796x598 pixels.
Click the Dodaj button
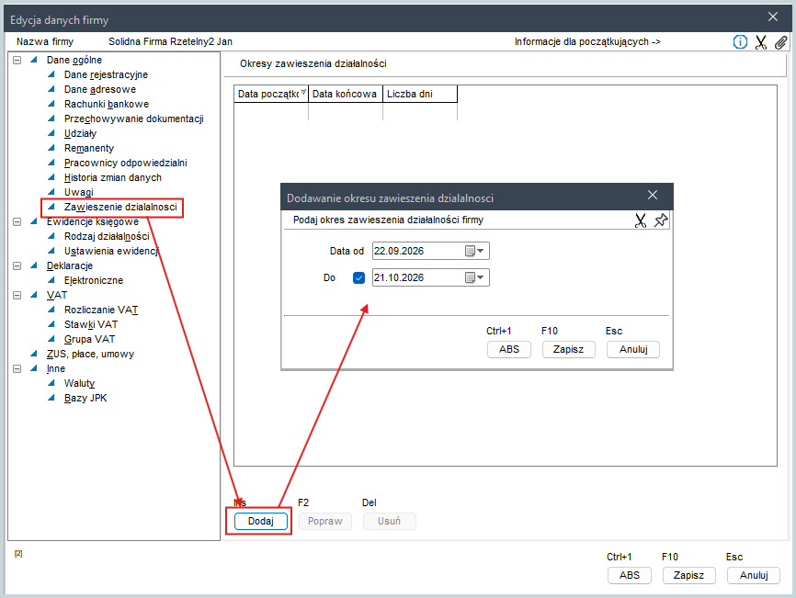point(260,521)
